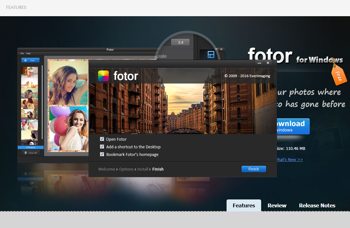Click the Fotor colorful logo icon in installer

[103, 76]
